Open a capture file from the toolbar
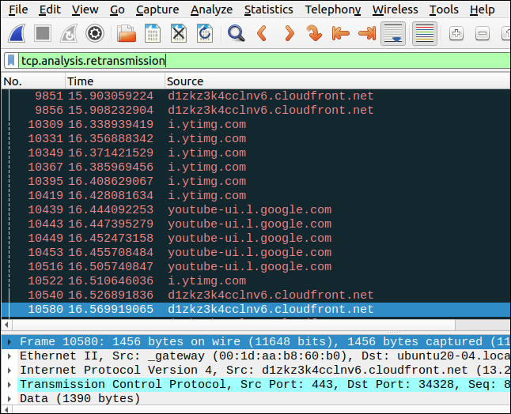Viewport: 511px width, 414px height. pos(127,34)
